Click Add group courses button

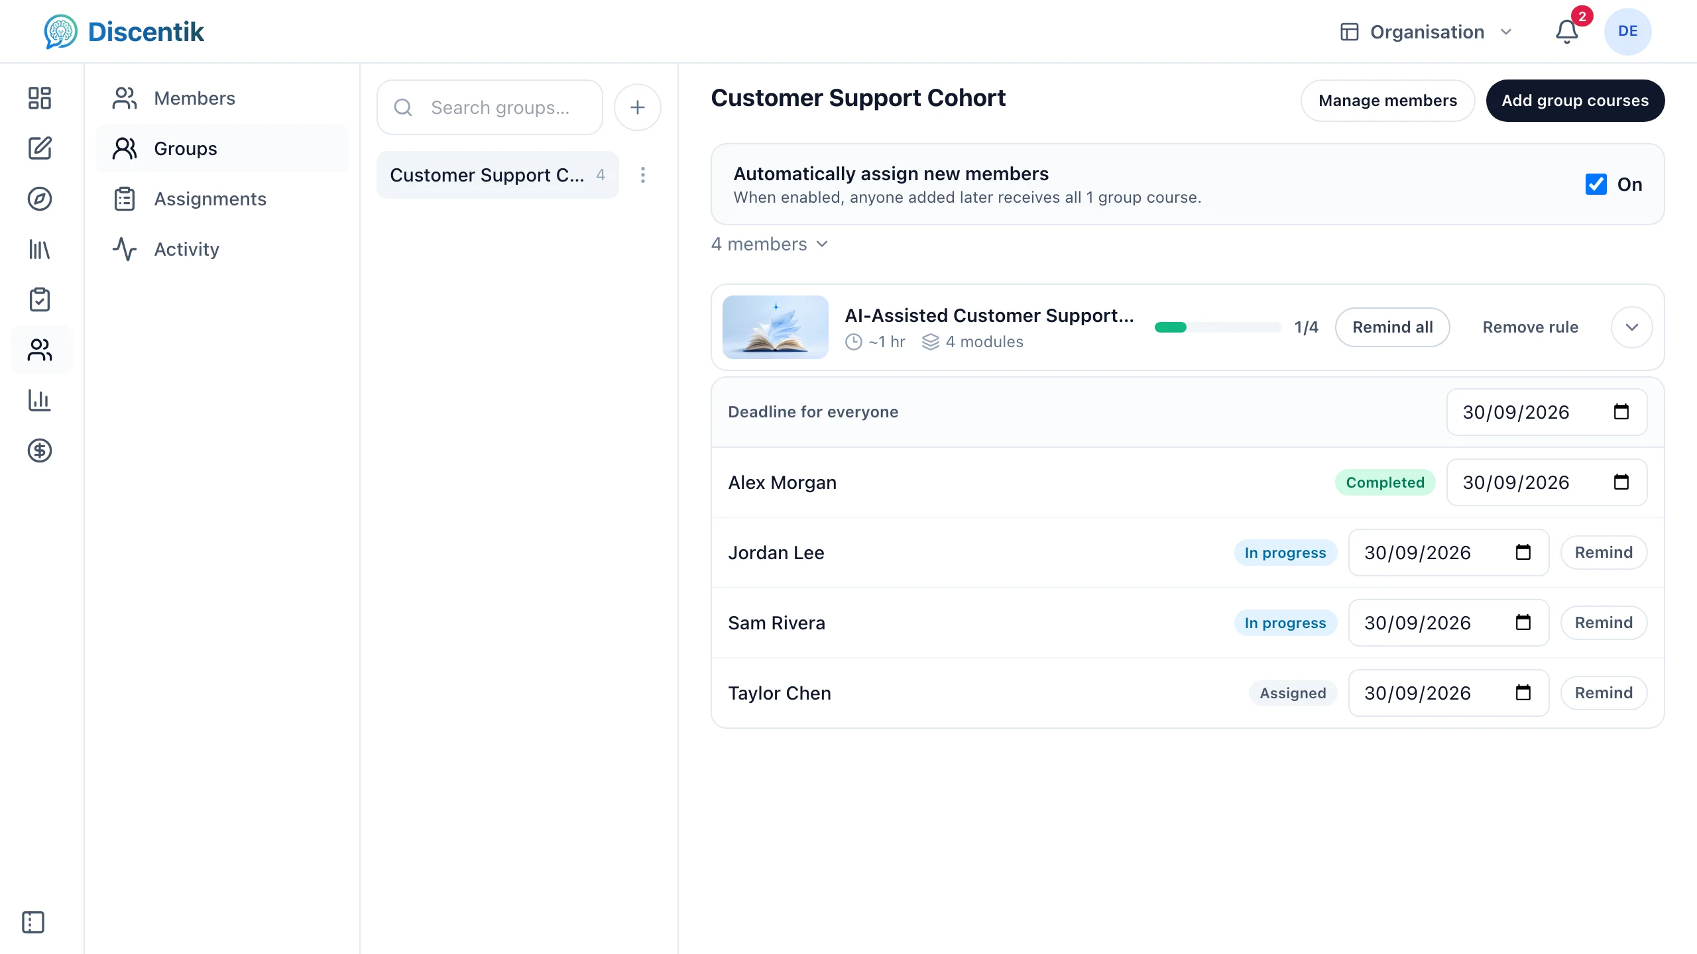[x=1575, y=101]
